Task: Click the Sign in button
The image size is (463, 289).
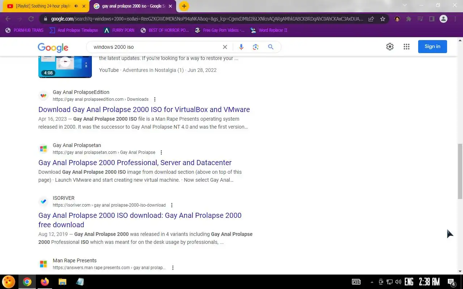Action: coord(433,47)
